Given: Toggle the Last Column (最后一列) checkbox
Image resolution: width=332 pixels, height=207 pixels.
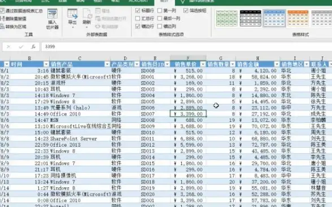Looking at the screenshot, I should click(160, 19).
